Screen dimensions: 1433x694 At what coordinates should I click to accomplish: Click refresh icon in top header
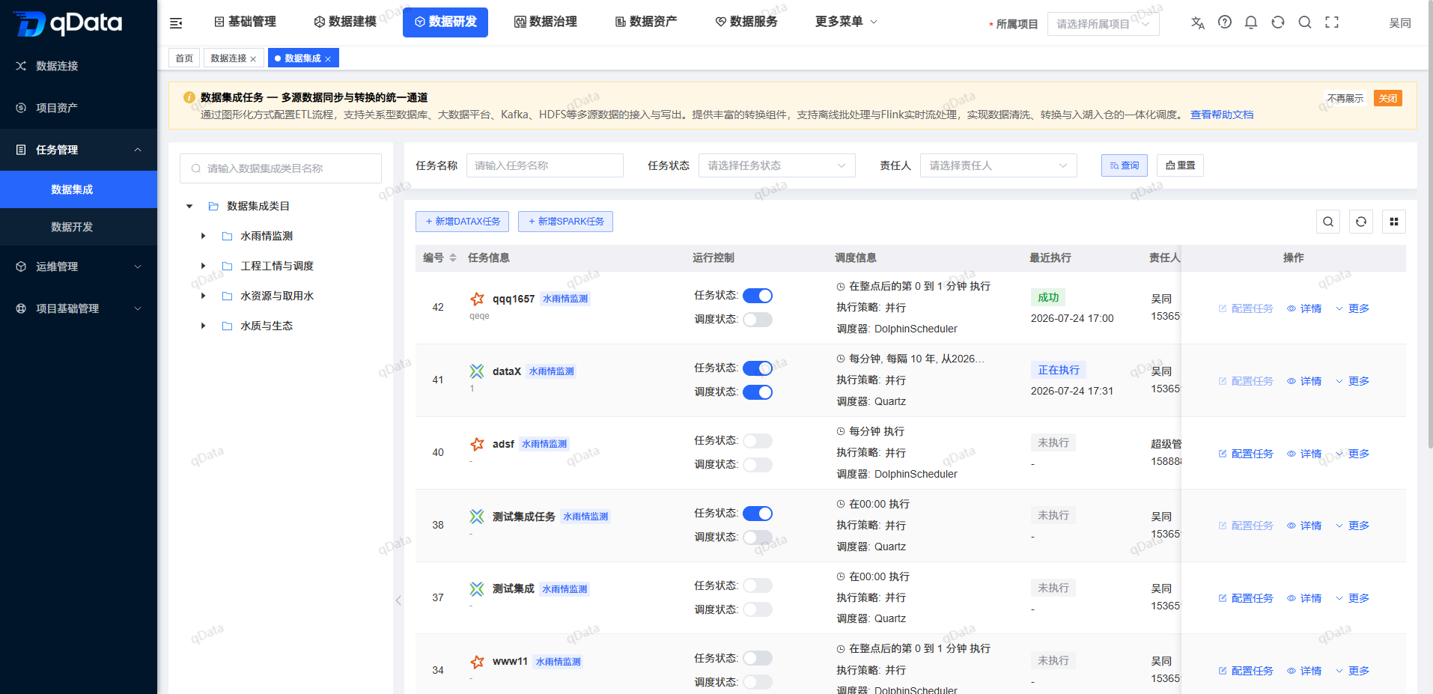point(1278,22)
